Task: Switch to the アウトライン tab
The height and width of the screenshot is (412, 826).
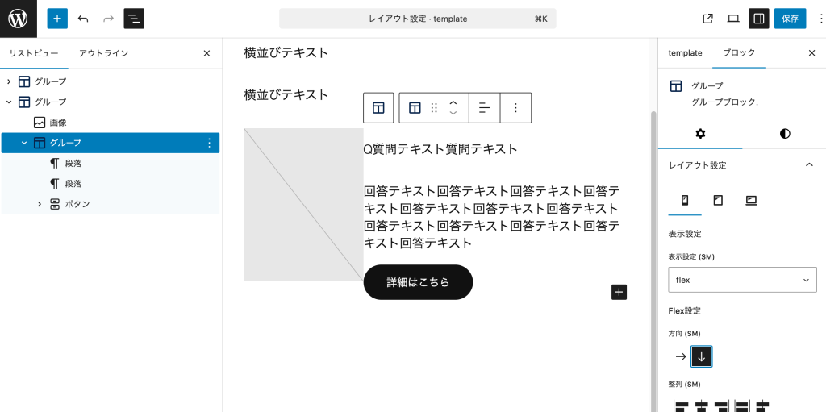Action: [x=104, y=53]
